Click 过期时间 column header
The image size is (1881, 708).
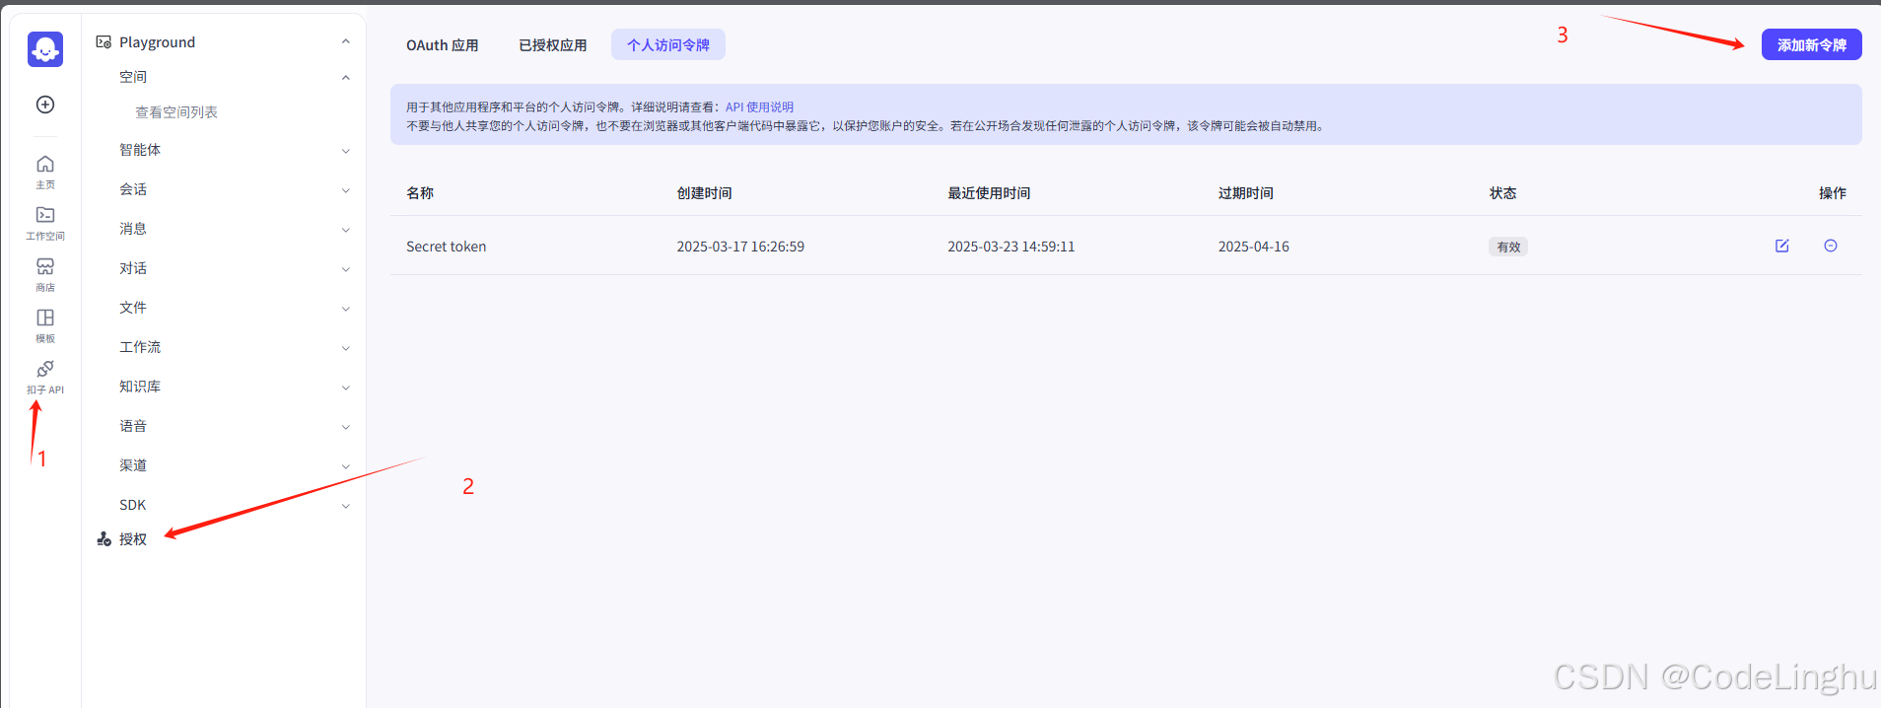coord(1245,193)
